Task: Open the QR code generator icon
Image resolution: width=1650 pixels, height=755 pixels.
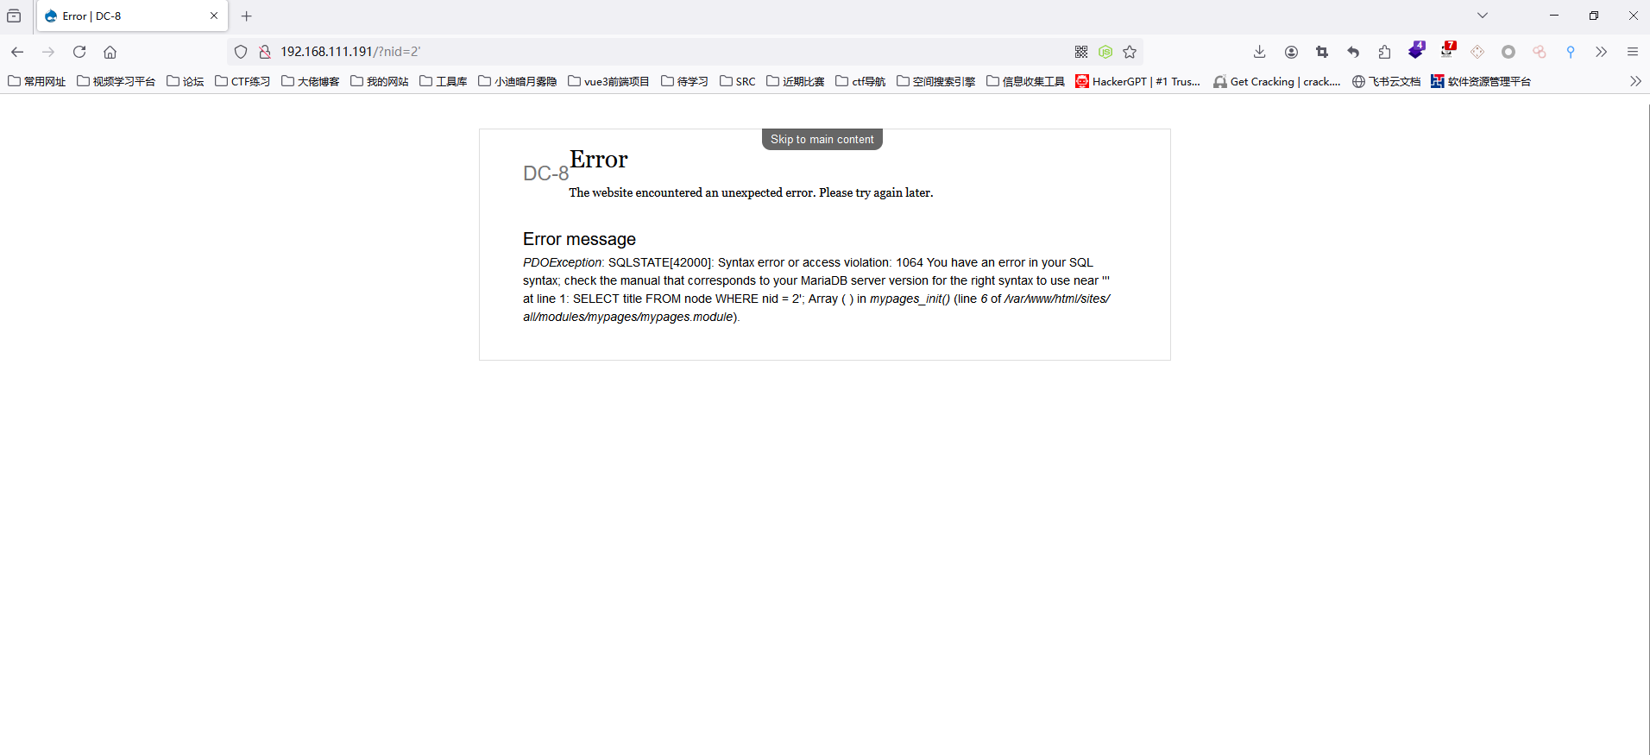Action: tap(1081, 52)
